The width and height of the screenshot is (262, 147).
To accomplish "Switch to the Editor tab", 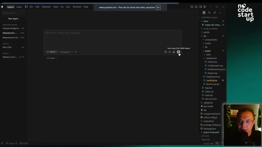I will (x=19, y=7).
